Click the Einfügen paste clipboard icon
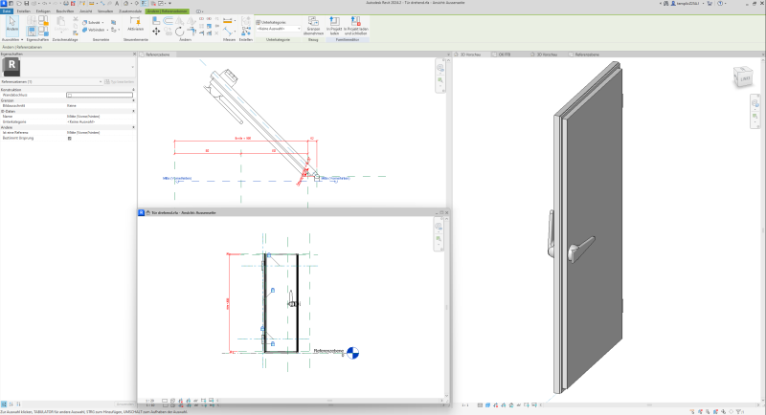Image resolution: width=766 pixels, height=415 pixels. [x=60, y=23]
